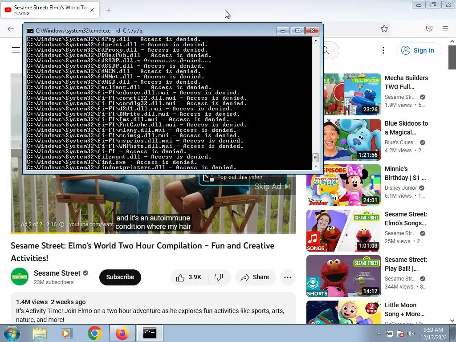
Task: Dislike the video with thumbs down
Action: coord(219,277)
